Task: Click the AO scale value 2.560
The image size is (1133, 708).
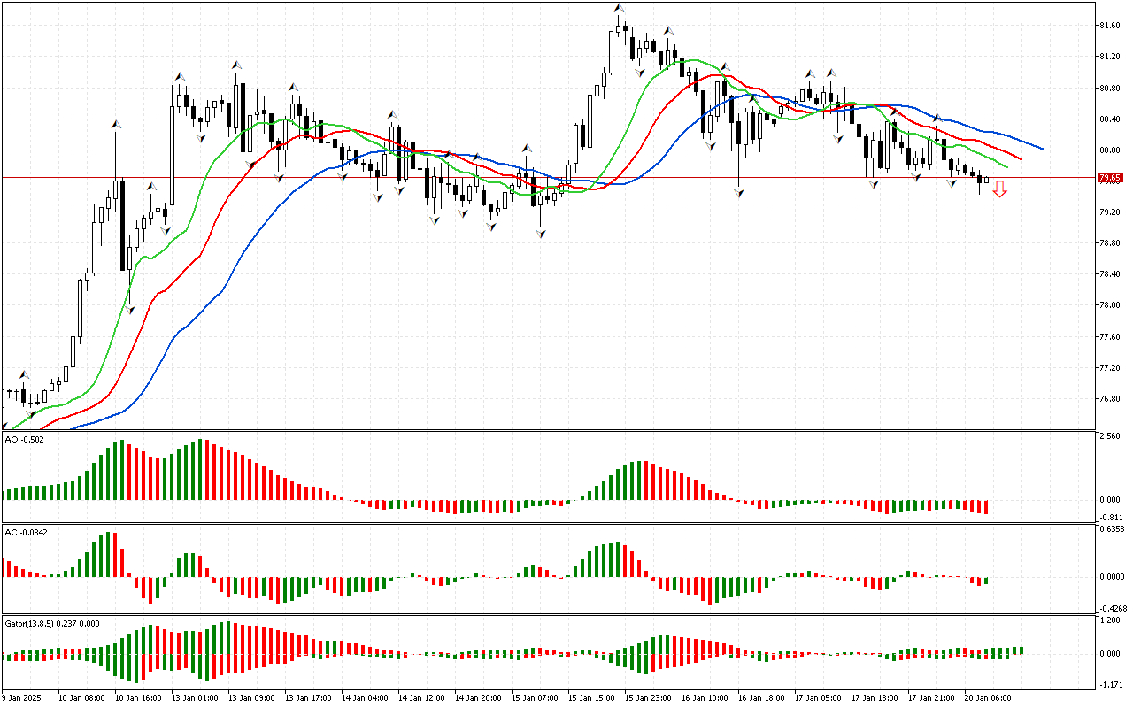Action: coord(1110,437)
